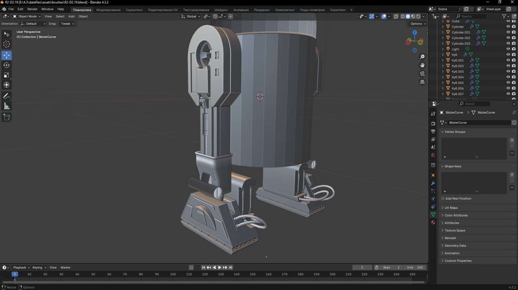Click the viewport Options button

click(x=417, y=24)
